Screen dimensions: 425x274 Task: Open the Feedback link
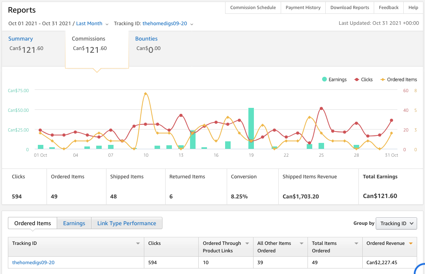[x=389, y=7]
